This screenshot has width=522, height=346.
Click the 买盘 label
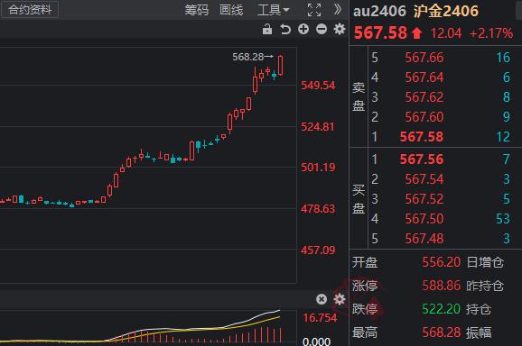tap(359, 199)
